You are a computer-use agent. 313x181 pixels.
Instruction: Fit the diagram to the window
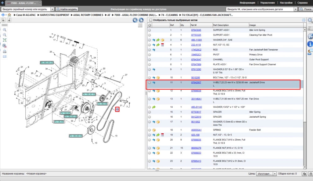[x=5, y=40]
